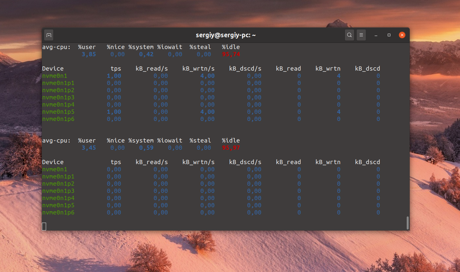The image size is (460, 272).
Task: Close the terminal window
Action: click(x=402, y=35)
